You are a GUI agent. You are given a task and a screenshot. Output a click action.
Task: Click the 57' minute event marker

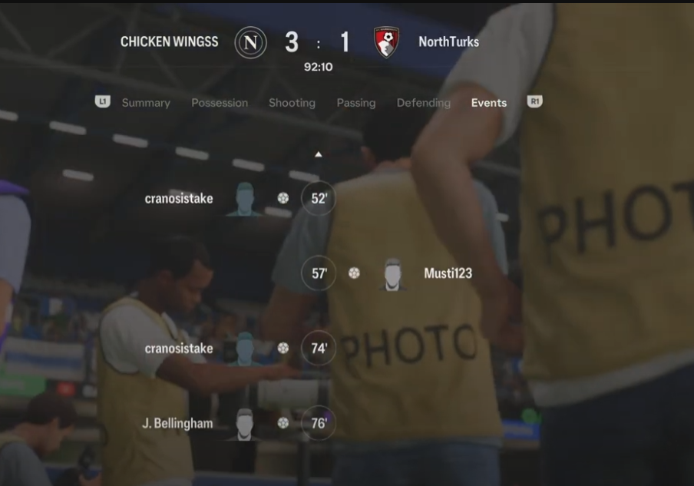319,273
